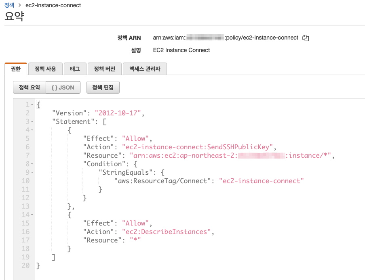Click the "2012-10-17" version value
The image size is (365, 280).
click(118, 113)
